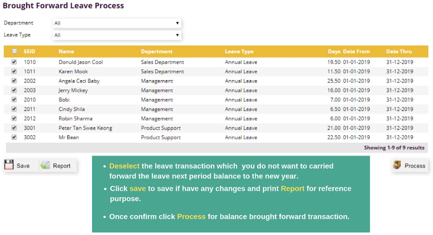Open the Leave Type dropdown
Screen dimensions: 433x235
pyautogui.click(x=117, y=35)
